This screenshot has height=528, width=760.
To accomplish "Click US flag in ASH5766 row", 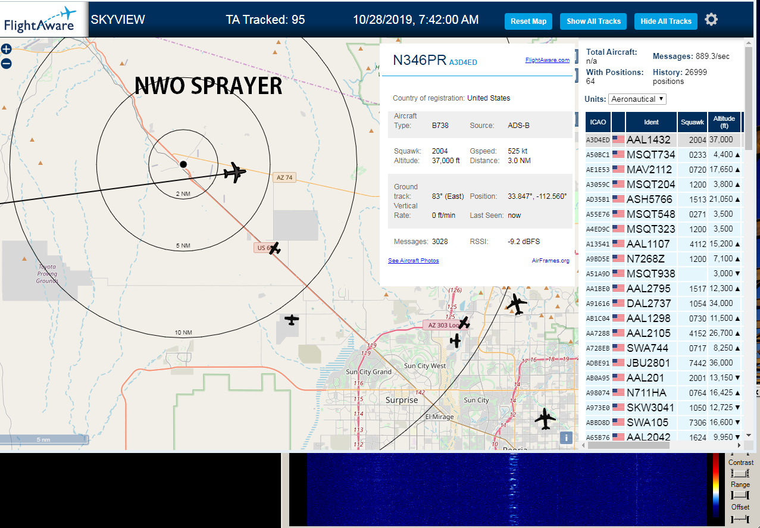I will pos(618,199).
